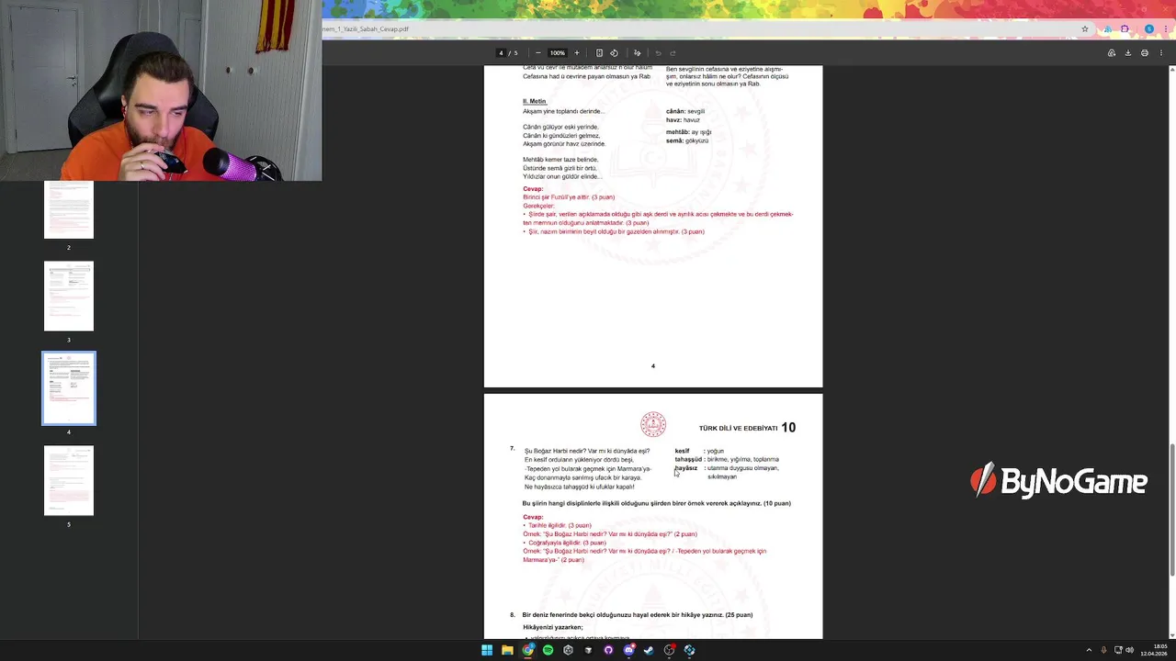Open the Chrome three-dot menu
This screenshot has width=1176, height=661.
point(1164,28)
